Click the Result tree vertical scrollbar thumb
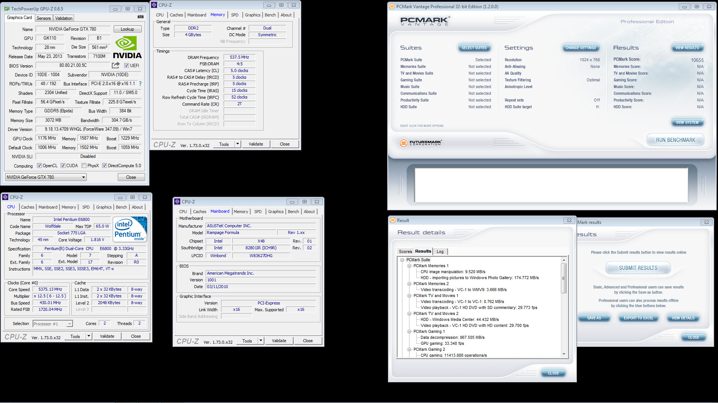The image size is (718, 403). pyautogui.click(x=564, y=278)
